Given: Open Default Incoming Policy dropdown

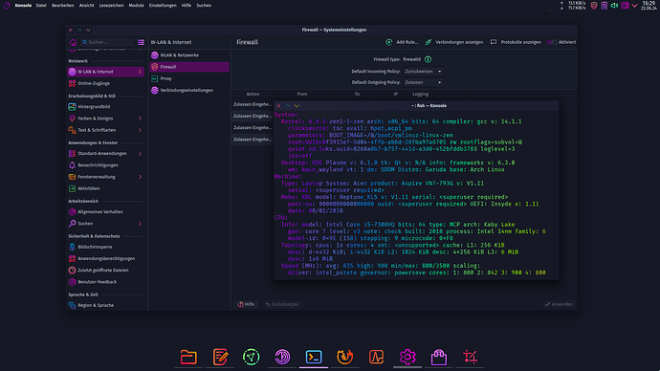Looking at the screenshot, I should [x=423, y=72].
